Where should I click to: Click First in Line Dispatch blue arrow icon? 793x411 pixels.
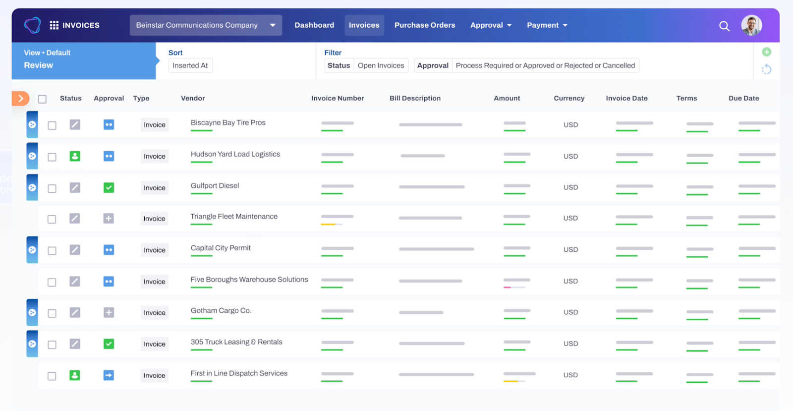[x=109, y=375]
